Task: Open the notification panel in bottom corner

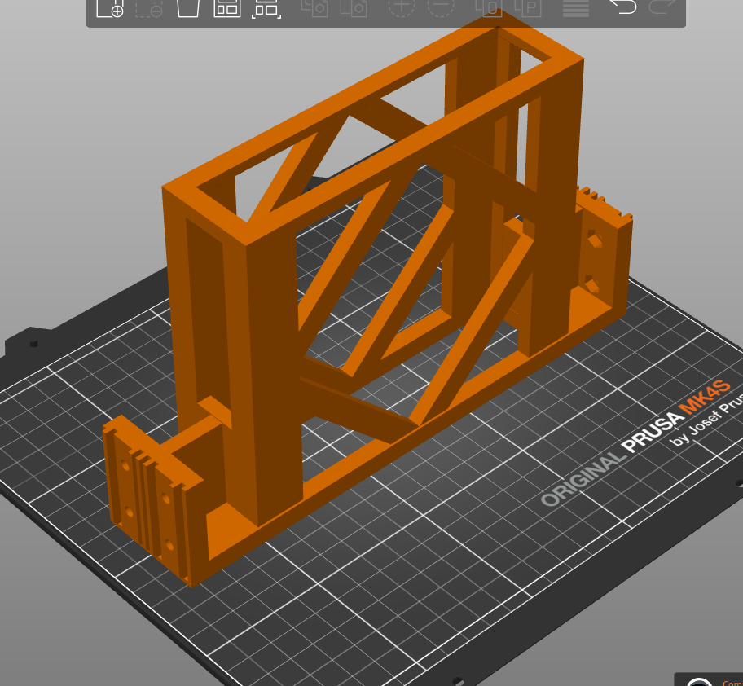Action: tap(709, 679)
